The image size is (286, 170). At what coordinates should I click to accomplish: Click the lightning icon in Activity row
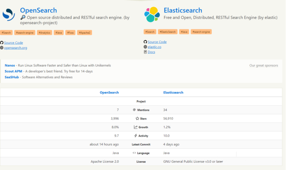click(136, 136)
